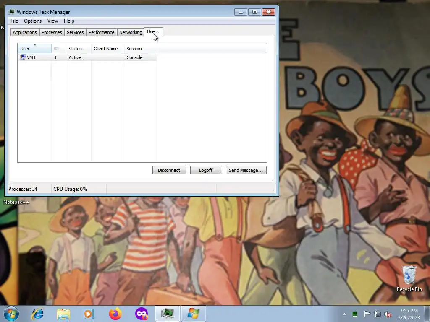This screenshot has width=430, height=322.
Task: Switch to the Processes tab
Action: (52, 32)
